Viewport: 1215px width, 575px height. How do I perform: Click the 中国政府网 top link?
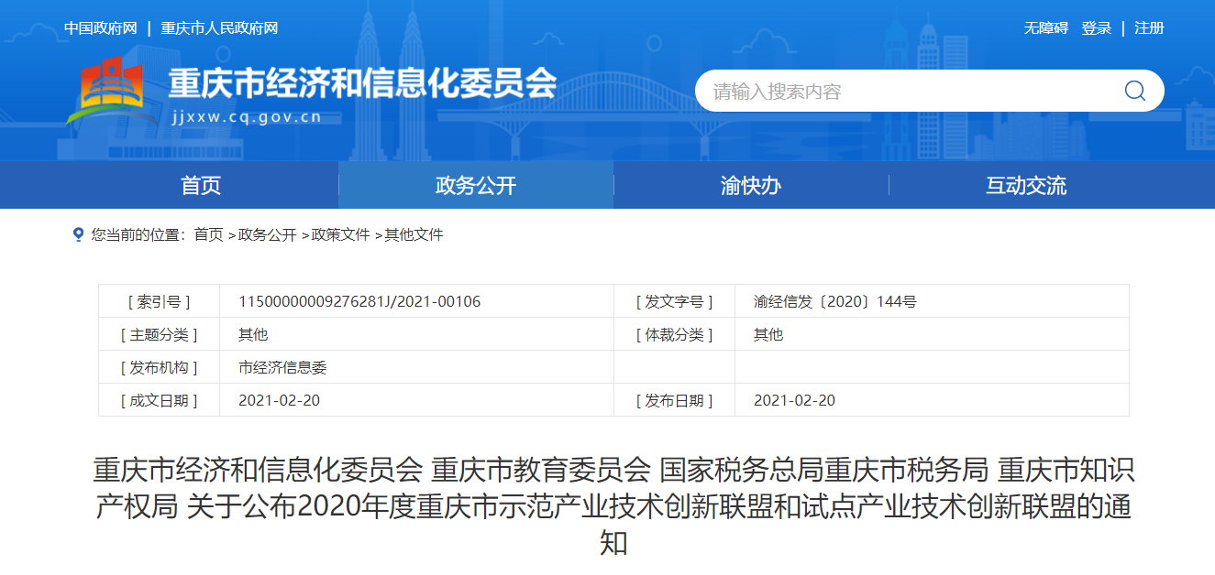click(100, 28)
